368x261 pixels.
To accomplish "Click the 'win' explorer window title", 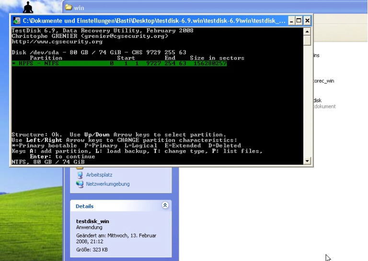I will tap(79, 8).
